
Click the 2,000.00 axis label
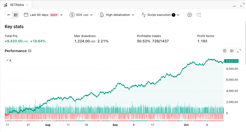point(232,102)
